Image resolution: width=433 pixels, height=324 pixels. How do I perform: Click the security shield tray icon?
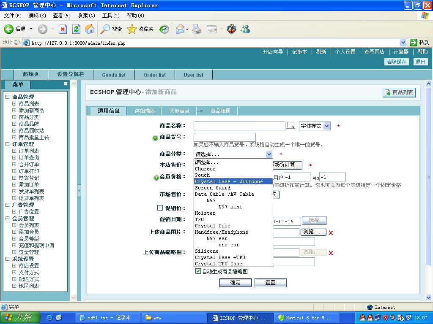tap(385, 318)
